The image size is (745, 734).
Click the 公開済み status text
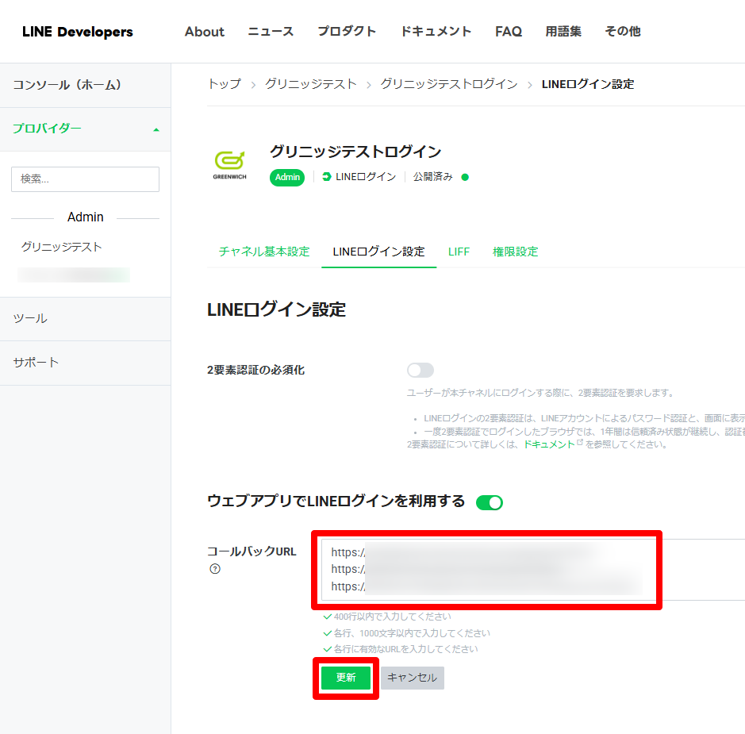[x=433, y=177]
